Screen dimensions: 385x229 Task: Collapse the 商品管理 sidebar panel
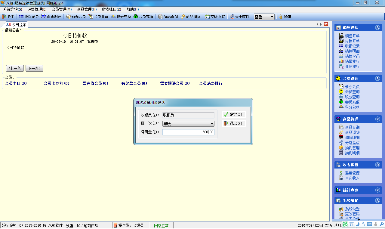point(377,119)
